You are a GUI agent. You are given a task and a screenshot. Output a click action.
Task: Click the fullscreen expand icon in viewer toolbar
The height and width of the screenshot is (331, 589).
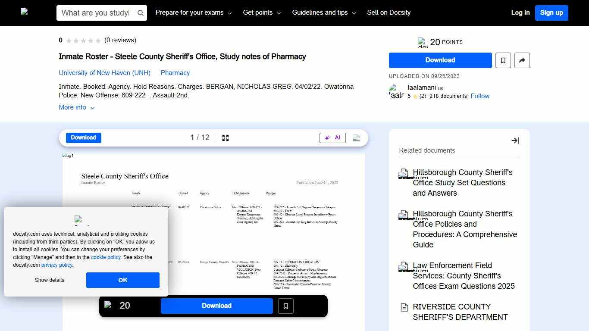226,138
